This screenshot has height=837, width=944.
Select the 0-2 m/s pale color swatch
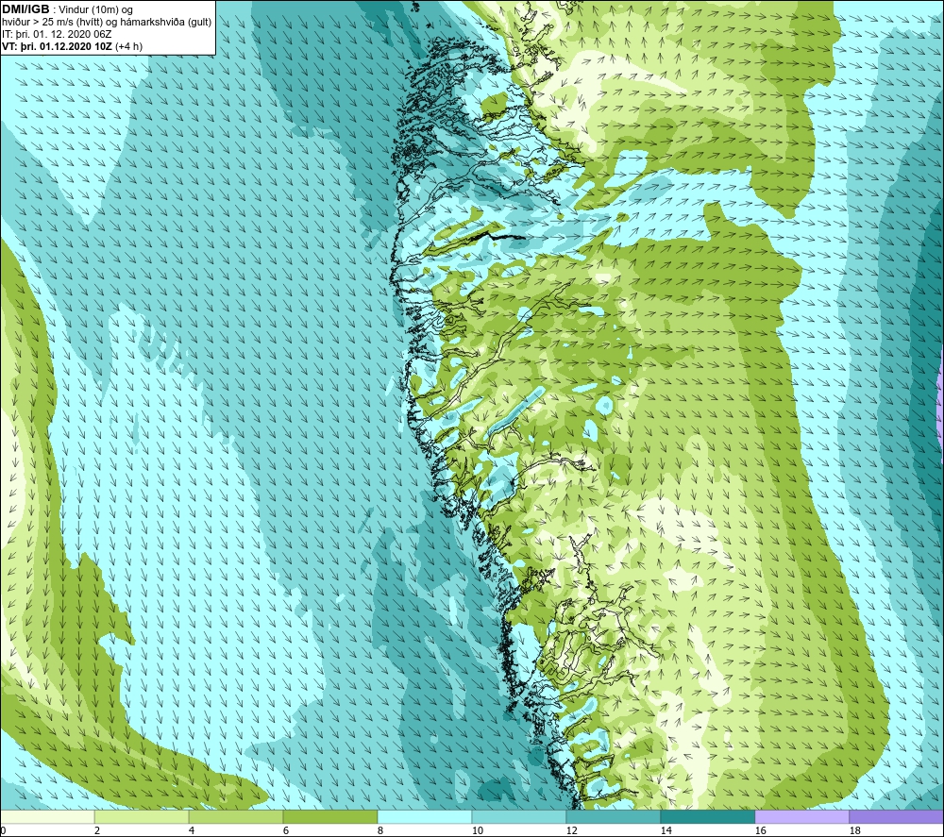(x=47, y=817)
